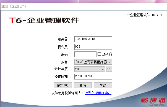Viewport: 167px width, 107px height.
Task: Click the 密码 label
Action: (64, 54)
